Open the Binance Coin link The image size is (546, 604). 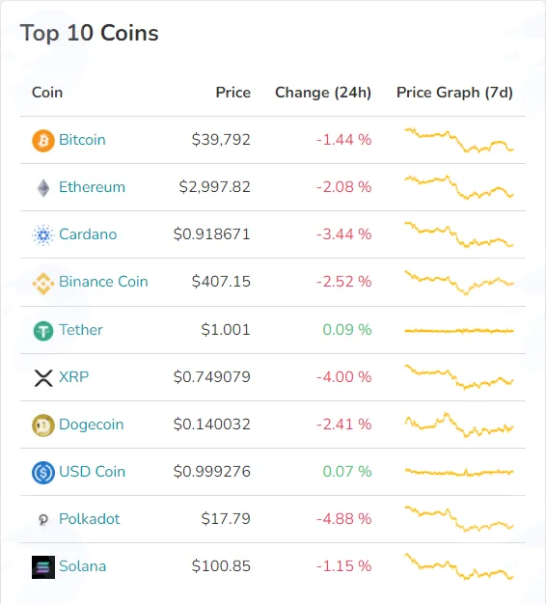[103, 282]
